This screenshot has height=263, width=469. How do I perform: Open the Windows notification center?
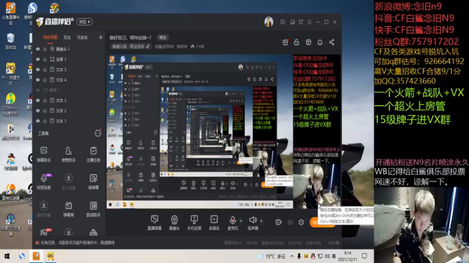[x=364, y=256]
